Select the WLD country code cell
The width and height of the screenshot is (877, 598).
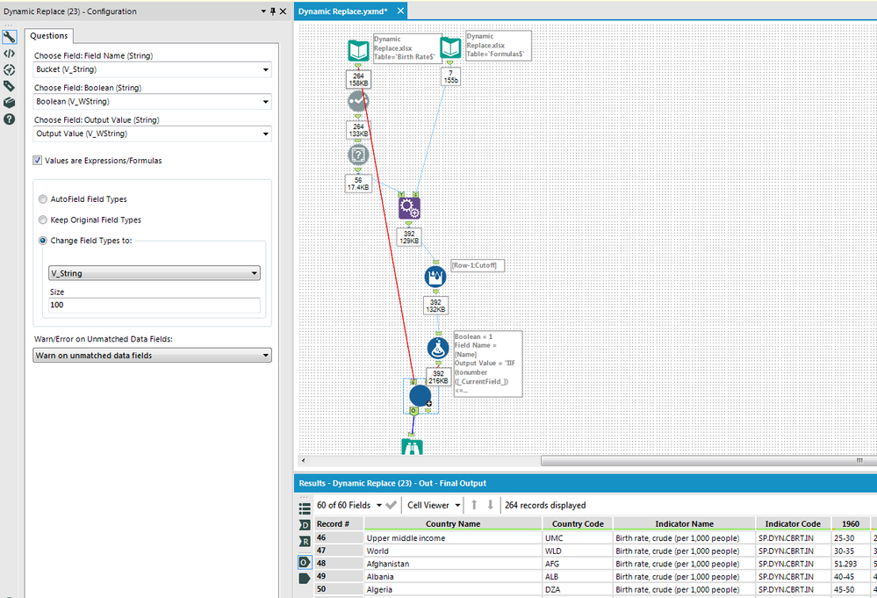(578, 551)
